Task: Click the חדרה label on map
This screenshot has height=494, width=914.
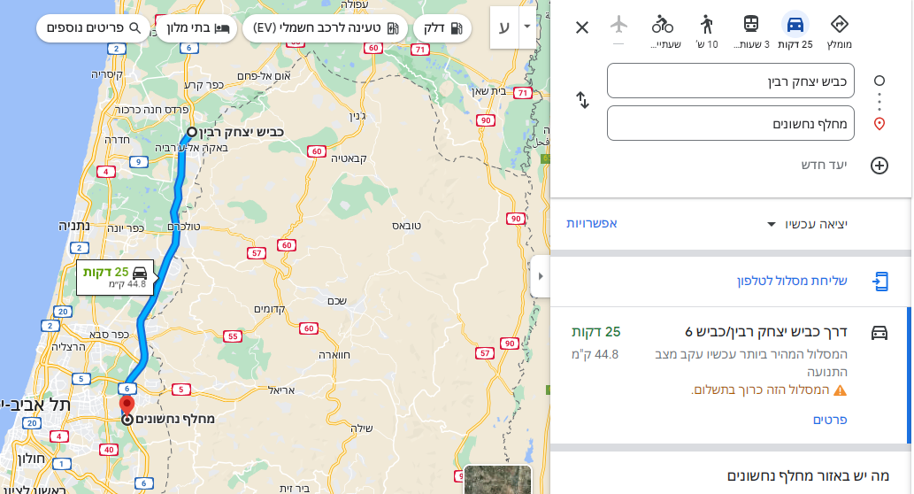Action: 117,139
